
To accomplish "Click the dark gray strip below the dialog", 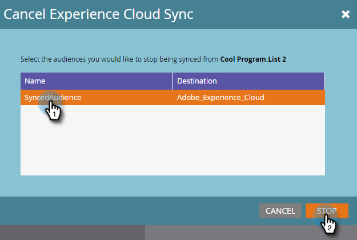I will point(72,233).
